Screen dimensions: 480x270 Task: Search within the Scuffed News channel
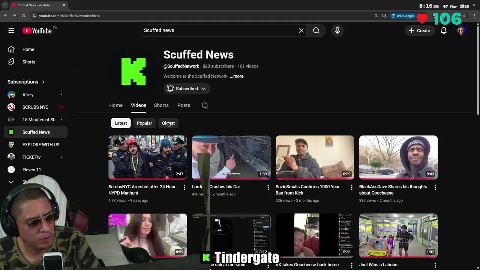[x=205, y=105]
